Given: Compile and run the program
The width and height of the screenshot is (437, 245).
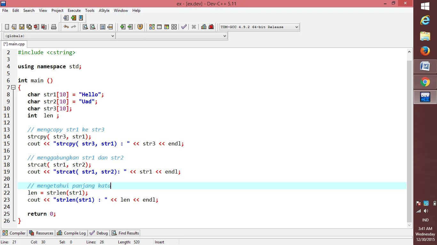Looking at the screenshot, I should tap(167, 27).
